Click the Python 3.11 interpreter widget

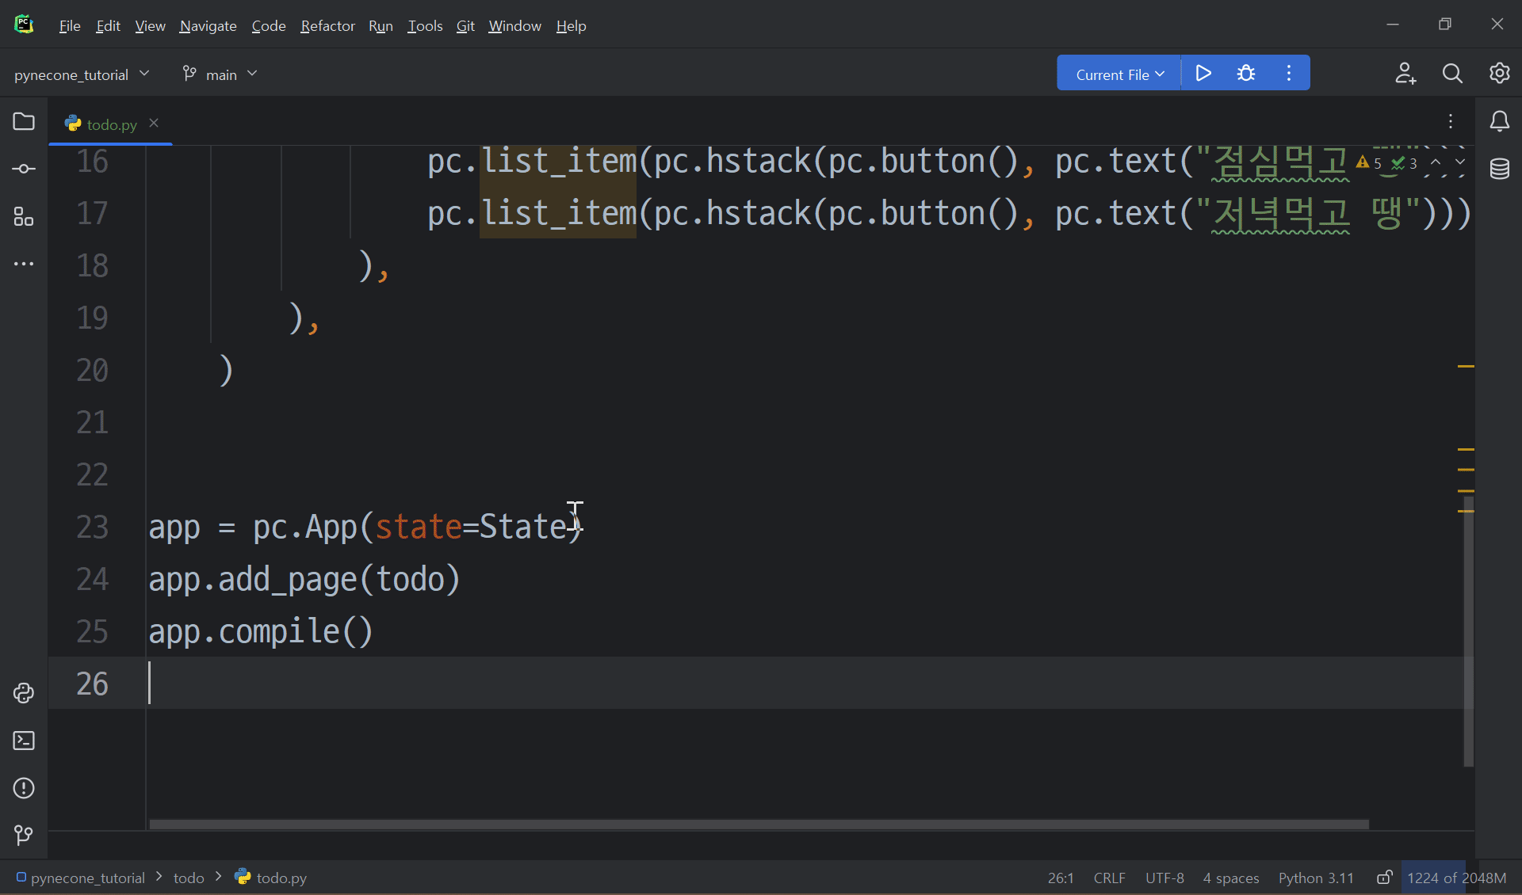pos(1316,878)
